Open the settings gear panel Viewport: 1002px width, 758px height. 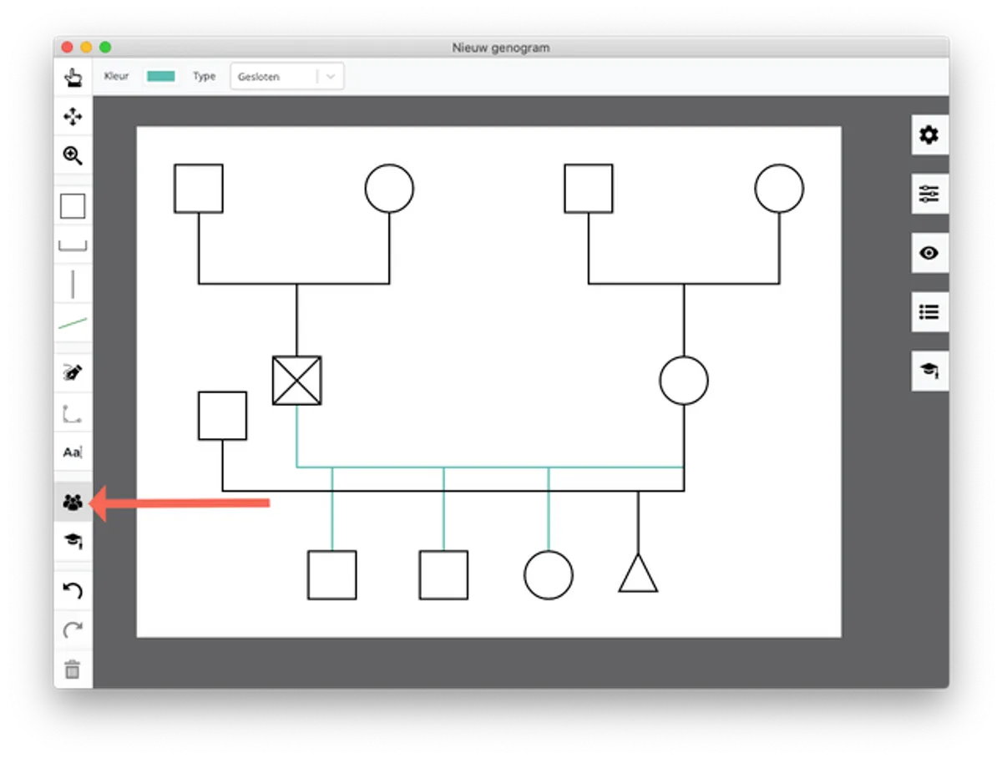pyautogui.click(x=929, y=135)
